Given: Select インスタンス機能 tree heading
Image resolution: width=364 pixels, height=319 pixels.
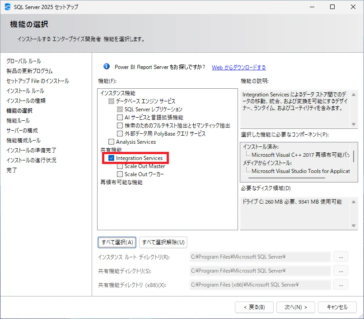Looking at the screenshot, I should click(x=118, y=93).
